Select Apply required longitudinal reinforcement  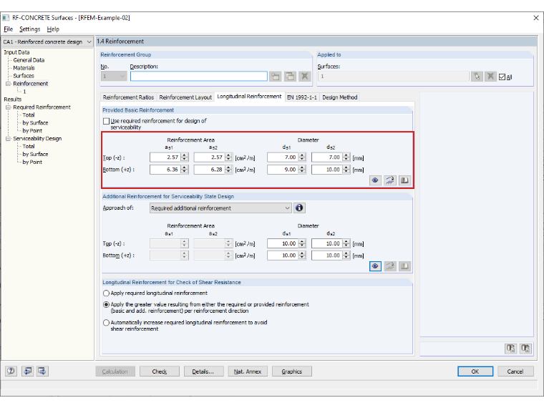click(x=106, y=293)
